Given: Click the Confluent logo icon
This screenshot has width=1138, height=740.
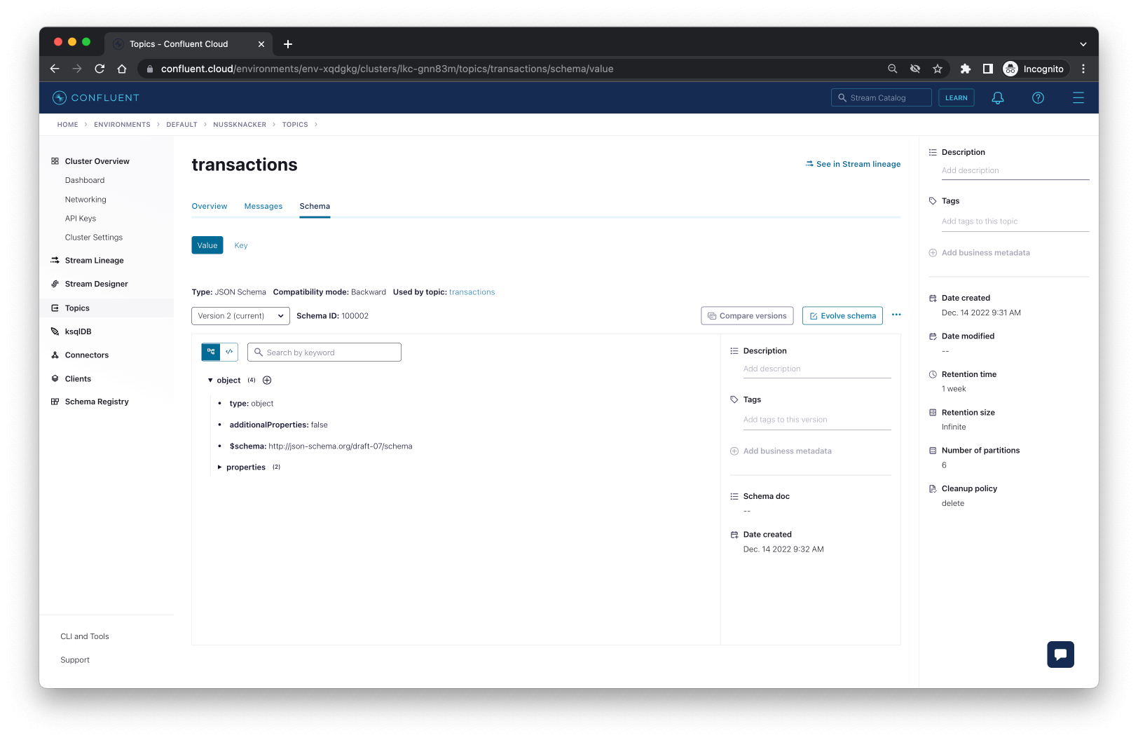Looking at the screenshot, I should (x=60, y=98).
